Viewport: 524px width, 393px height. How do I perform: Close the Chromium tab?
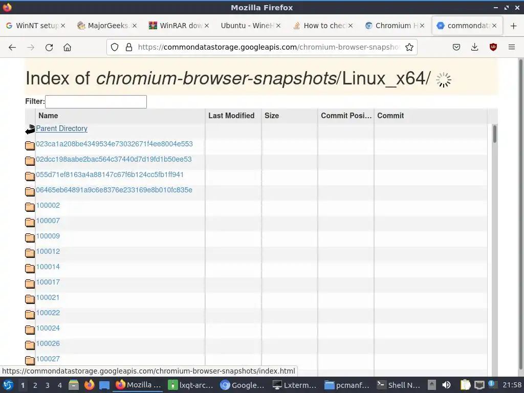point(422,26)
